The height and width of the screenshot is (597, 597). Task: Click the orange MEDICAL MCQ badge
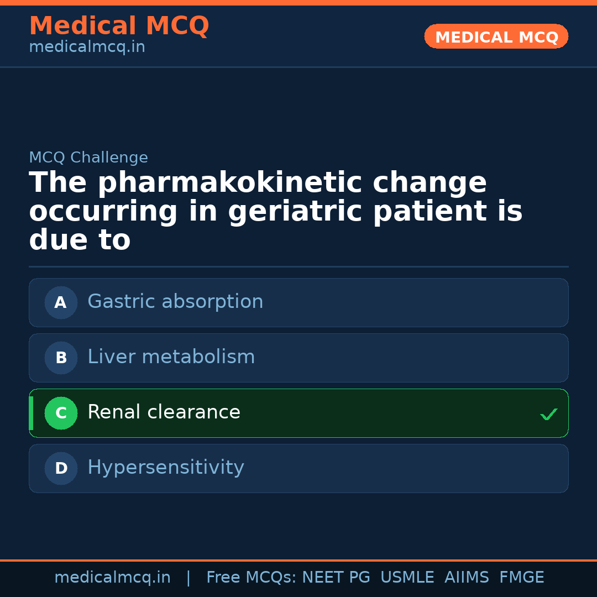[x=496, y=36]
